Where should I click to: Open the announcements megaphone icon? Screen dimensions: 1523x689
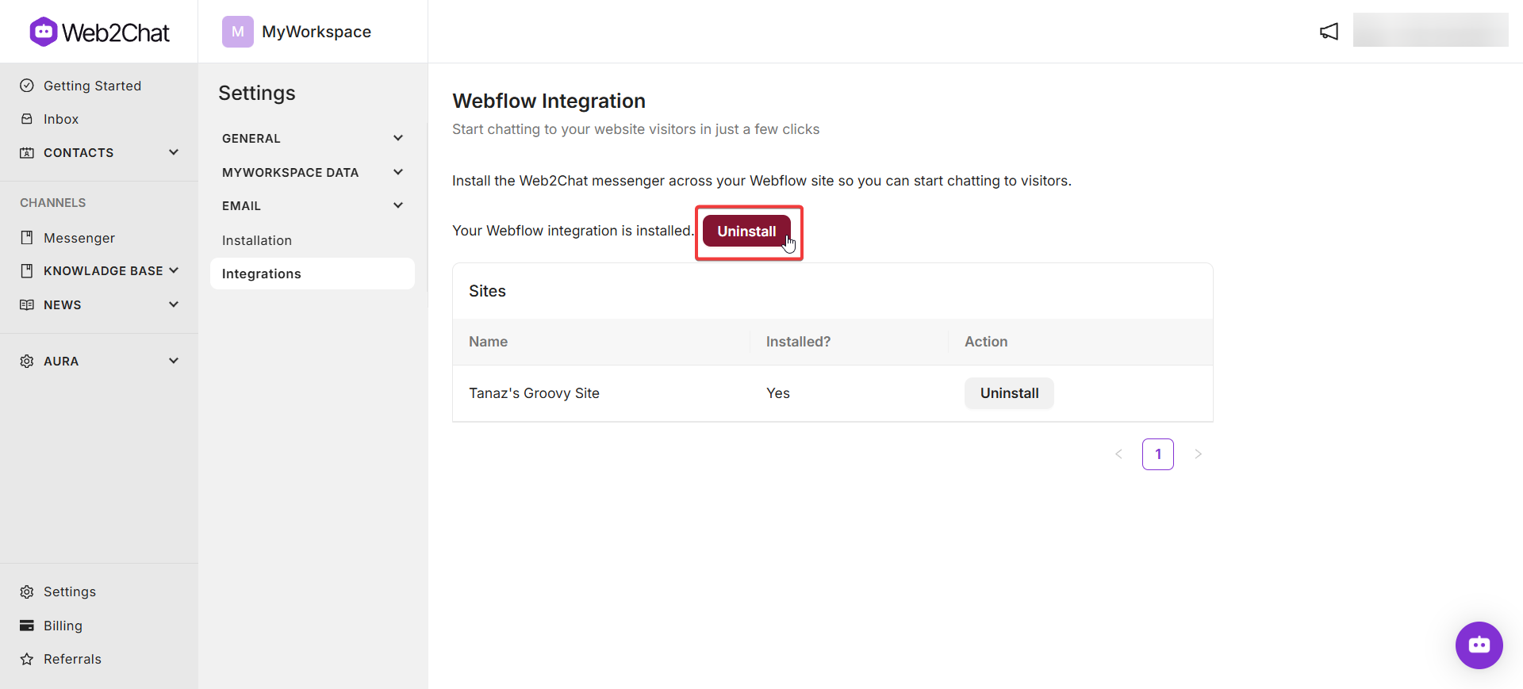1329,31
